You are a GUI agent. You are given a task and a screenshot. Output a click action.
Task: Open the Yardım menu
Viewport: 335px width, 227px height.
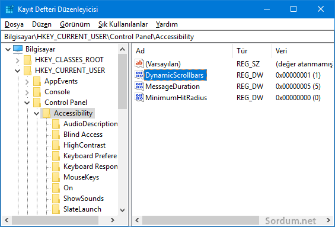click(x=167, y=24)
